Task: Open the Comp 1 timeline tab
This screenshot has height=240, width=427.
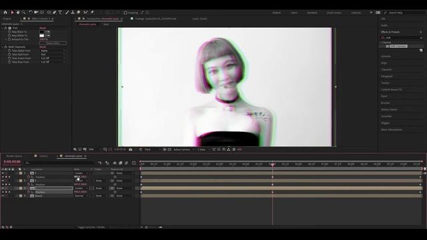Action: click(x=43, y=156)
